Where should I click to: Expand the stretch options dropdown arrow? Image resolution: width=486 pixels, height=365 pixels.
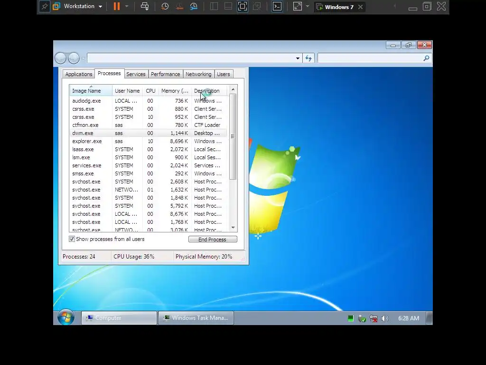[307, 7]
